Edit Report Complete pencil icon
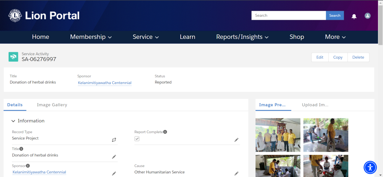383x177 pixels. tap(236, 140)
